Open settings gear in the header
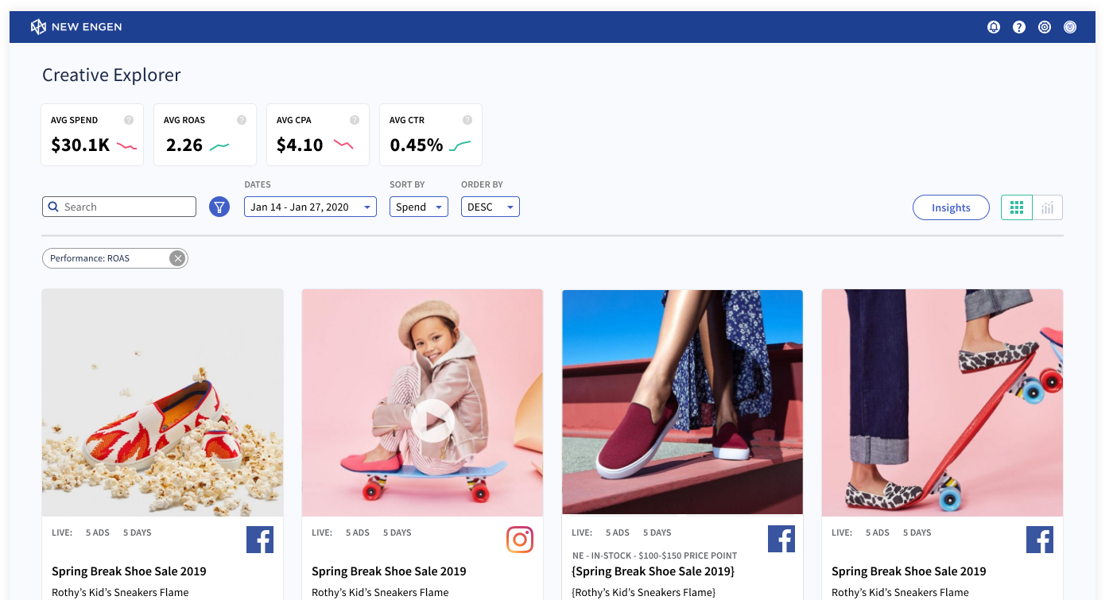The image size is (1113, 600). click(x=1045, y=27)
